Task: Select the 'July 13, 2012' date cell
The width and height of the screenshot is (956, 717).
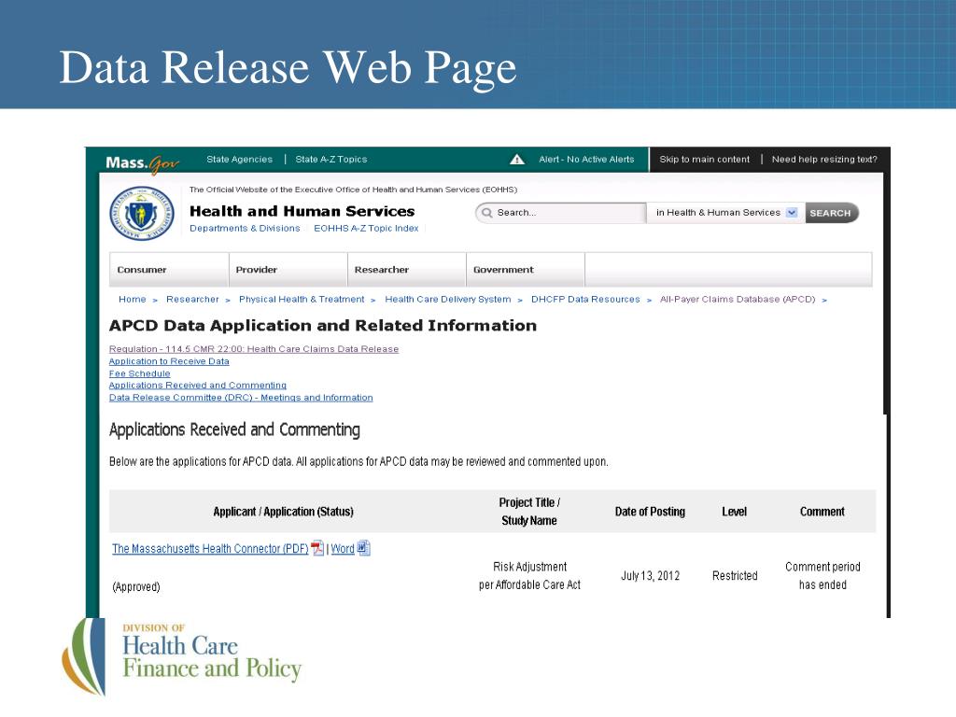Action: [650, 575]
